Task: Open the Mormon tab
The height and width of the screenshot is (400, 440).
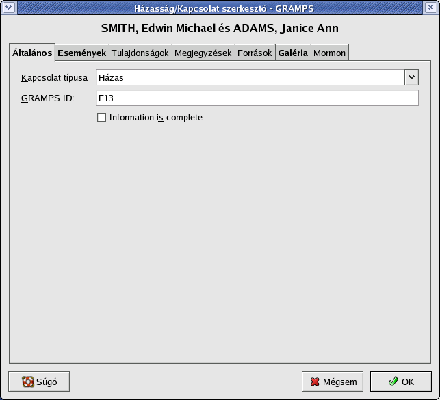Action: (329, 53)
